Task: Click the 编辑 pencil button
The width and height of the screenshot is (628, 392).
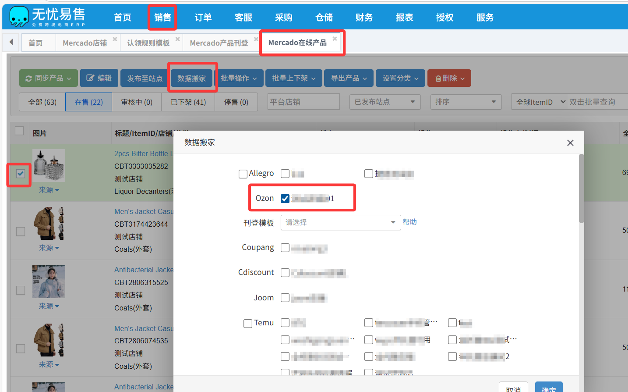Action: (x=99, y=78)
